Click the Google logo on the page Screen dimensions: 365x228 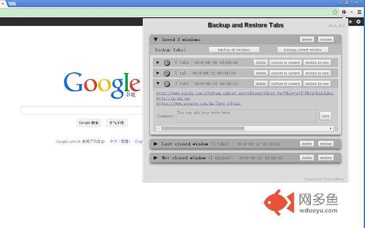102,85
